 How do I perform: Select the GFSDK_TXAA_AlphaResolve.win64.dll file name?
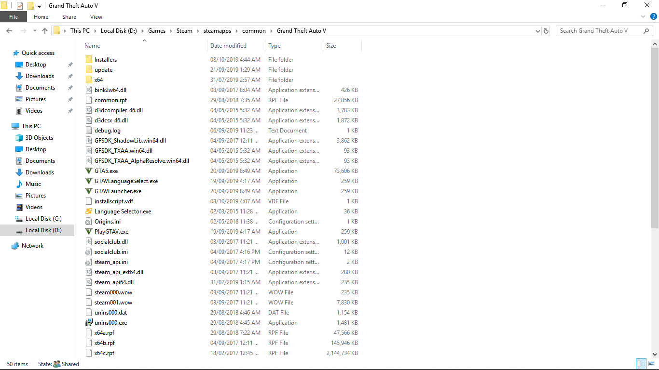point(142,161)
